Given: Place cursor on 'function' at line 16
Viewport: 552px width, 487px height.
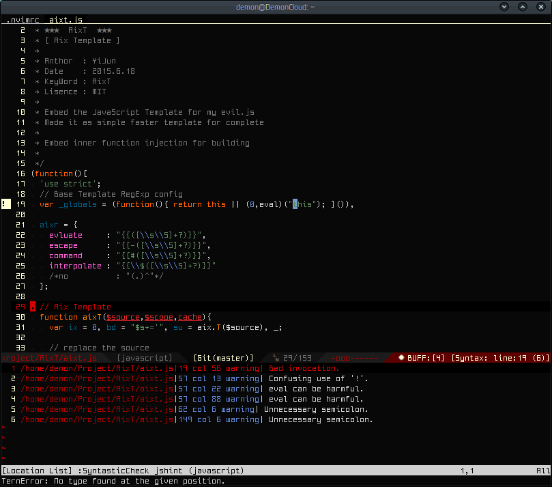Looking at the screenshot, I should (x=54, y=173).
